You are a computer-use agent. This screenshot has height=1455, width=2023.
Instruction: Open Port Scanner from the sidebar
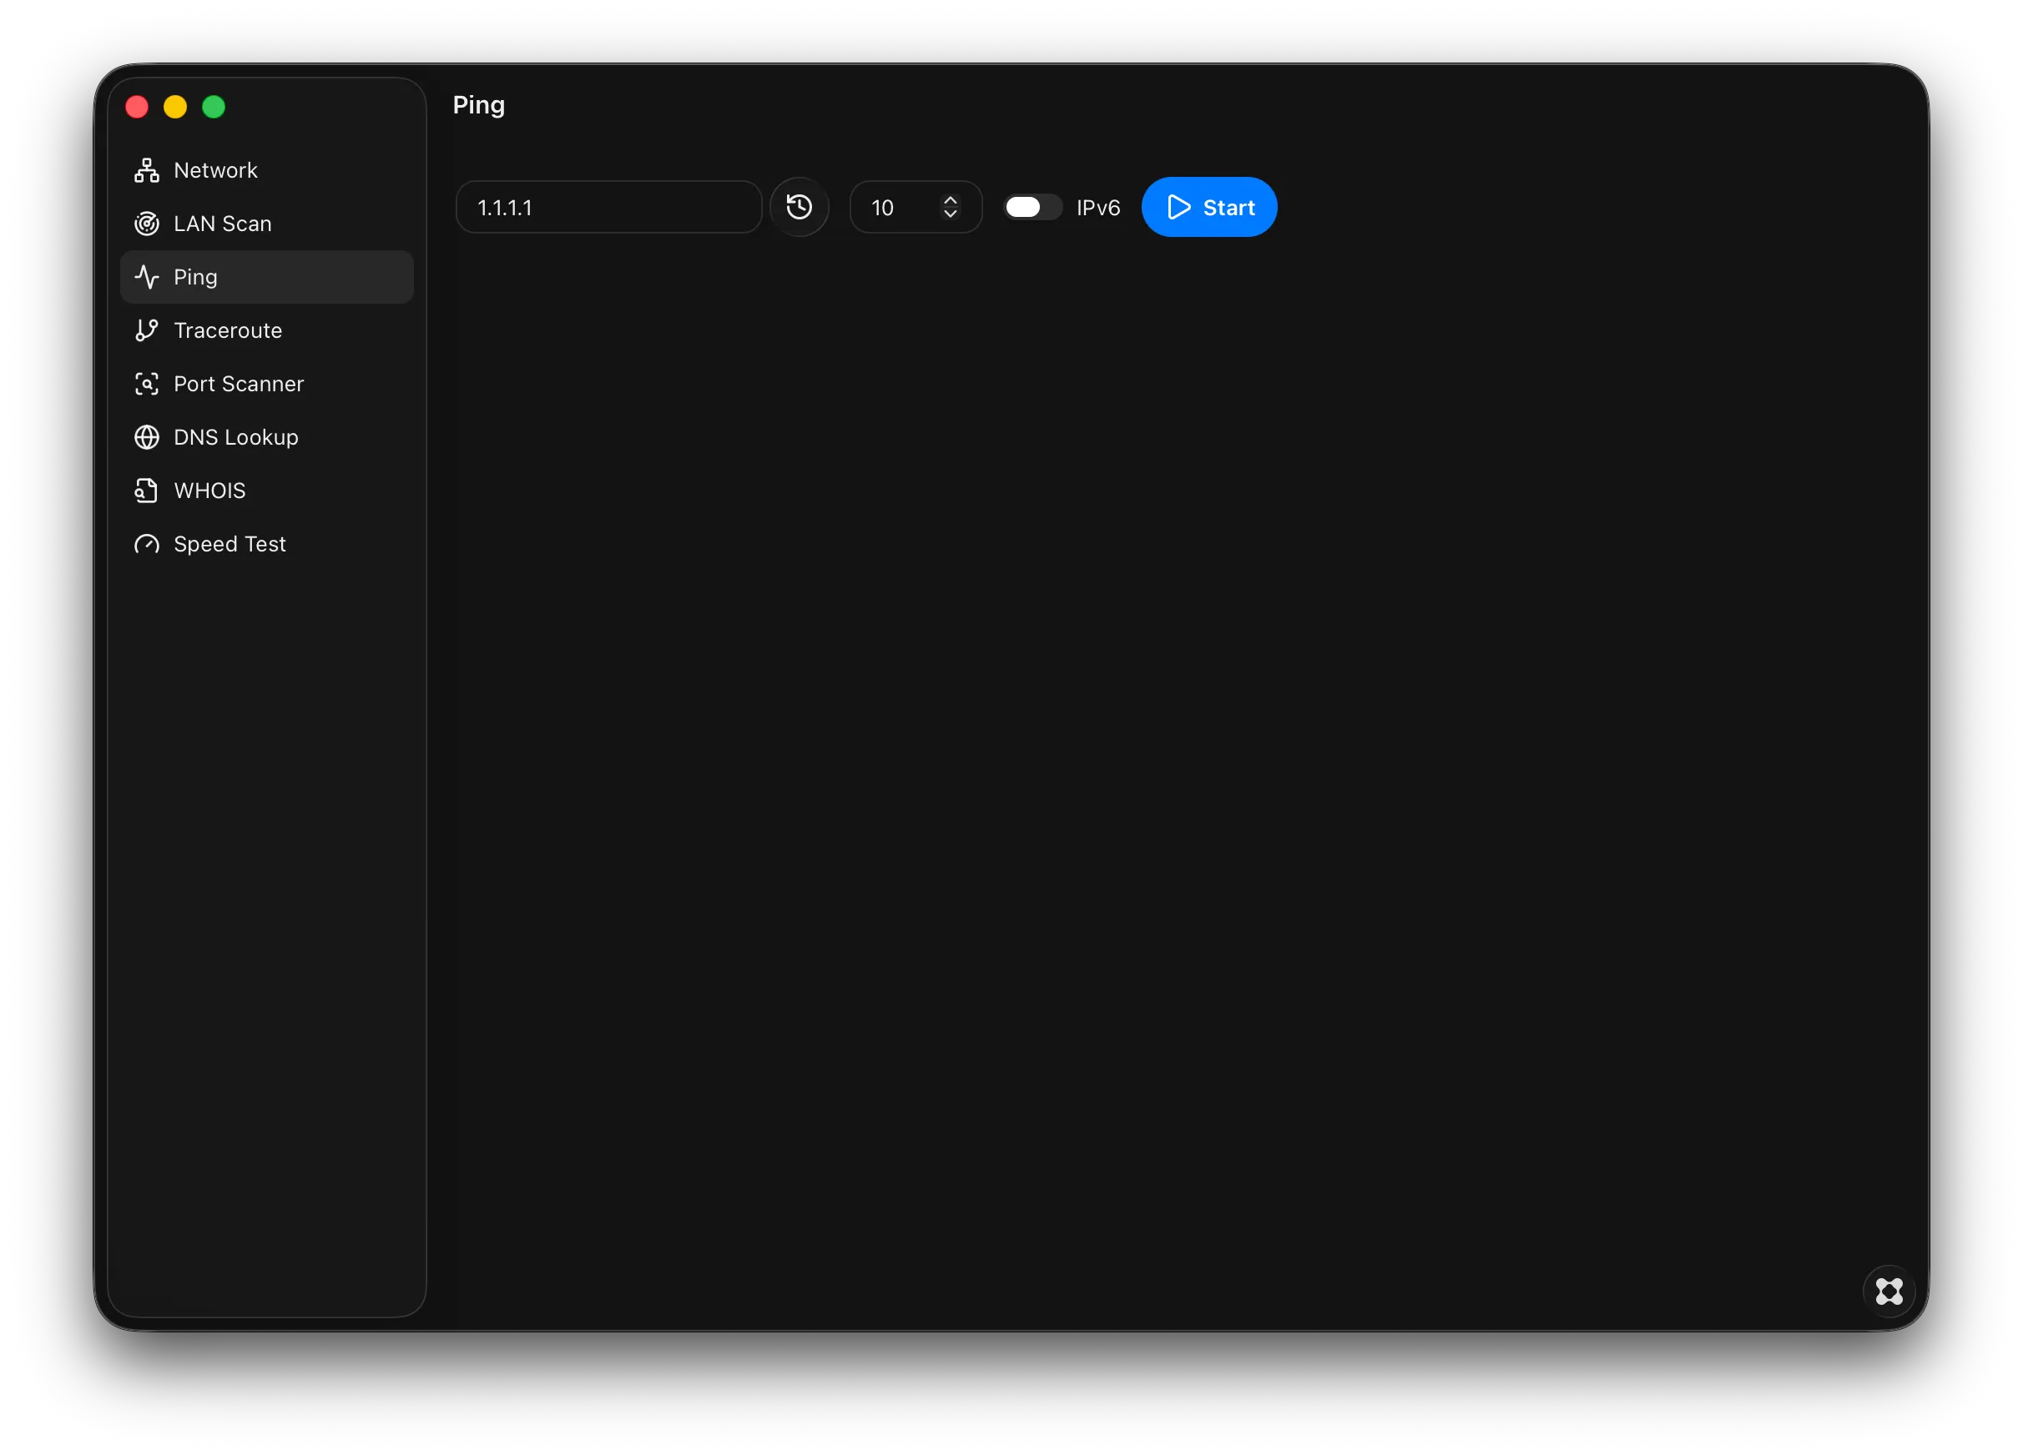[x=267, y=385]
